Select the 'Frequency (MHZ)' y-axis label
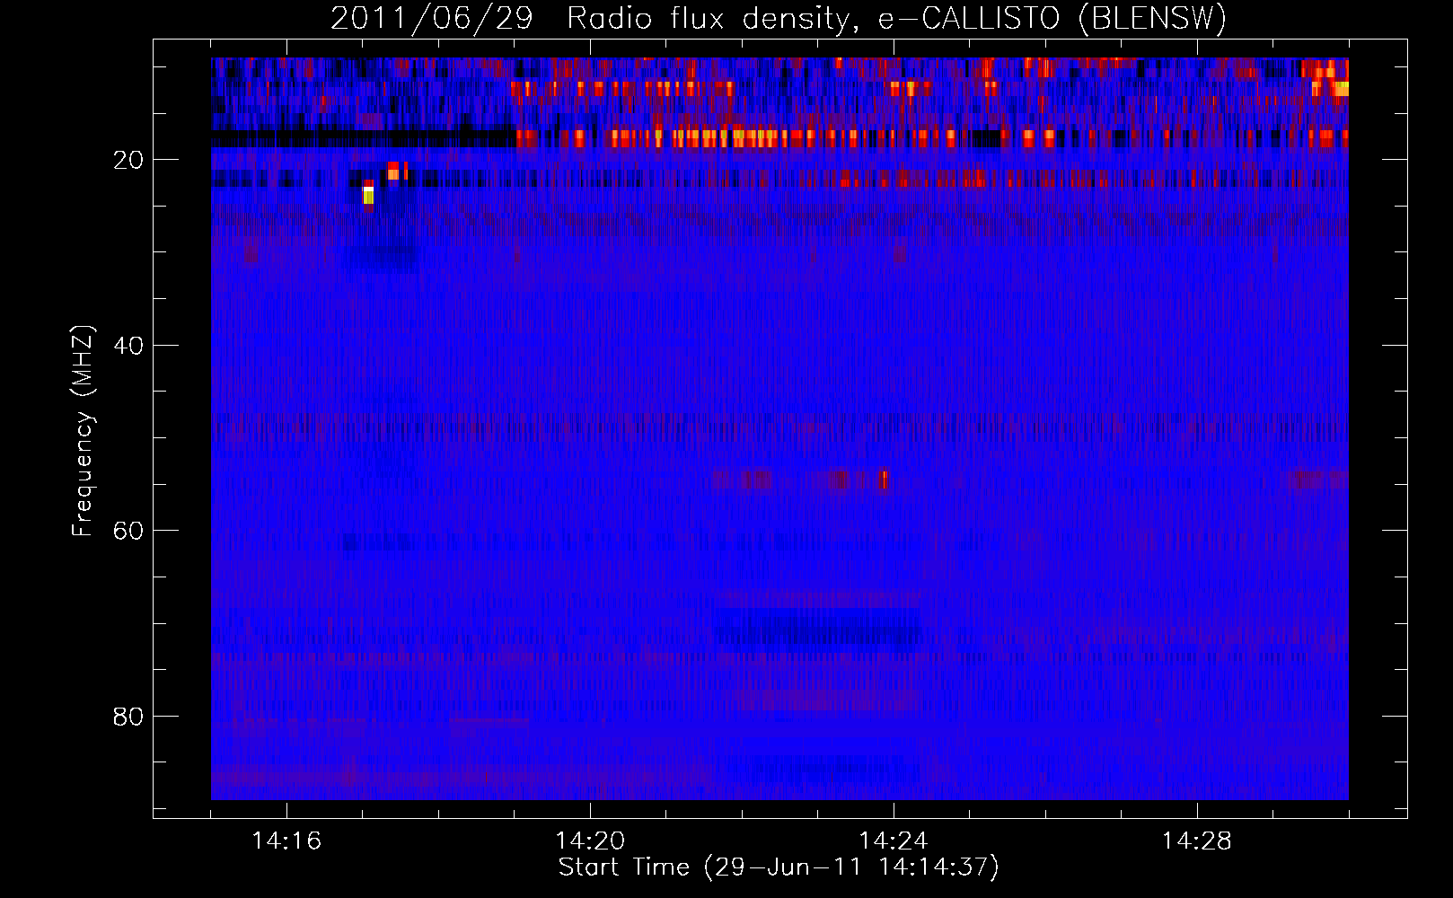1453x898 pixels. pyautogui.click(x=83, y=431)
